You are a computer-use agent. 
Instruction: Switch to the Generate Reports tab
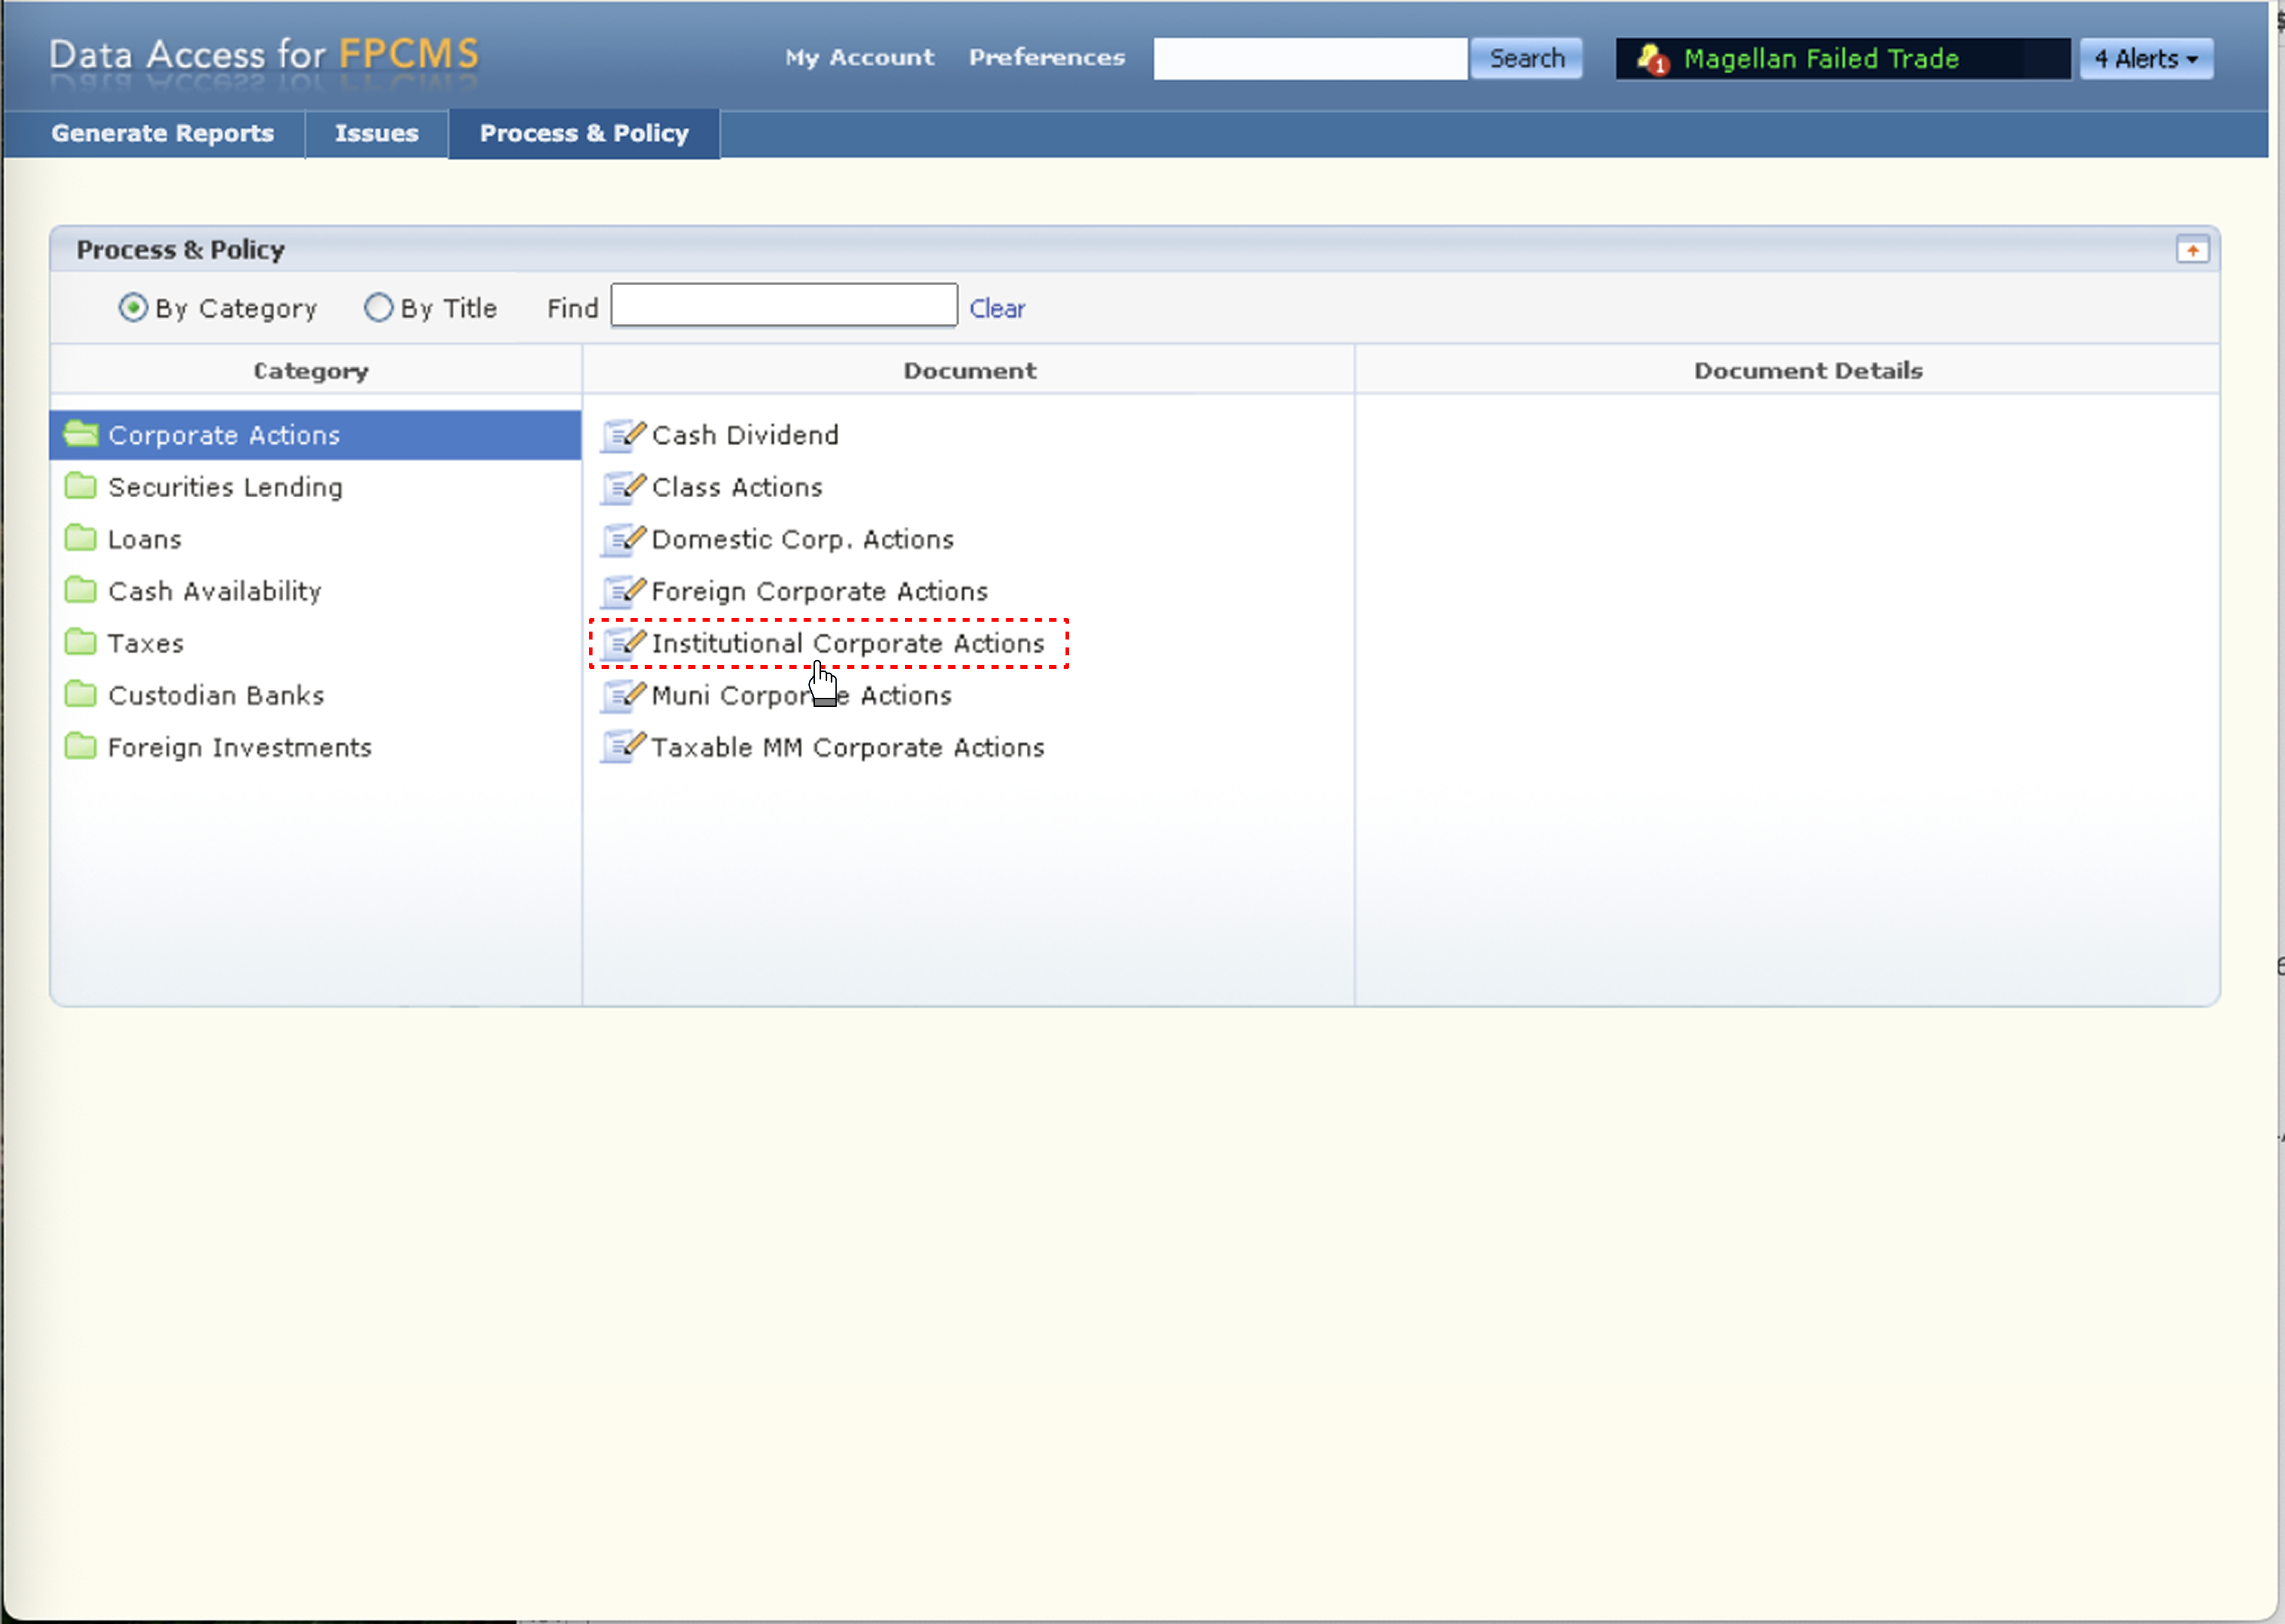[x=163, y=133]
